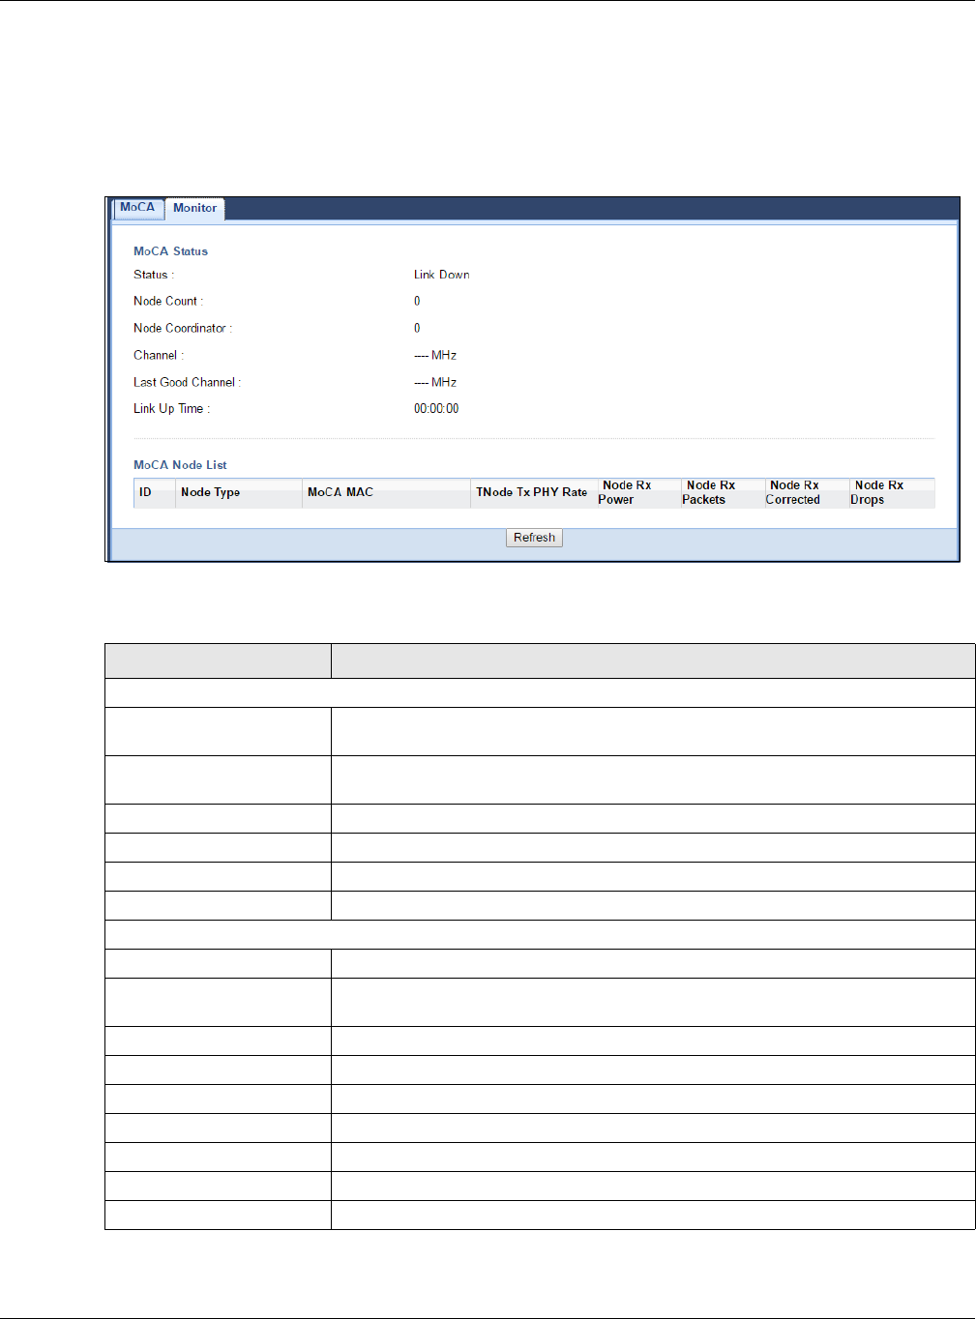Screen dimensions: 976x1319
Task: Click the ID column header
Action: [155, 492]
